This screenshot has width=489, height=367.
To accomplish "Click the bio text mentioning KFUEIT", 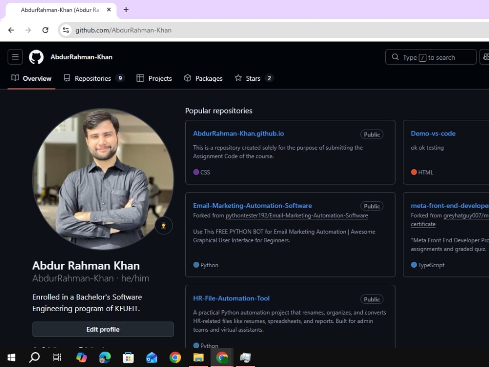I will pos(87,303).
